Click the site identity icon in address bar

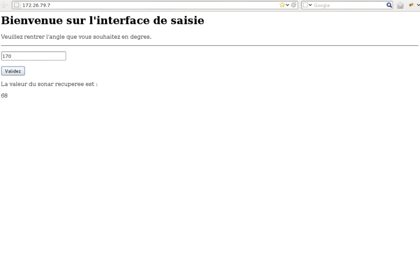tap(16, 5)
